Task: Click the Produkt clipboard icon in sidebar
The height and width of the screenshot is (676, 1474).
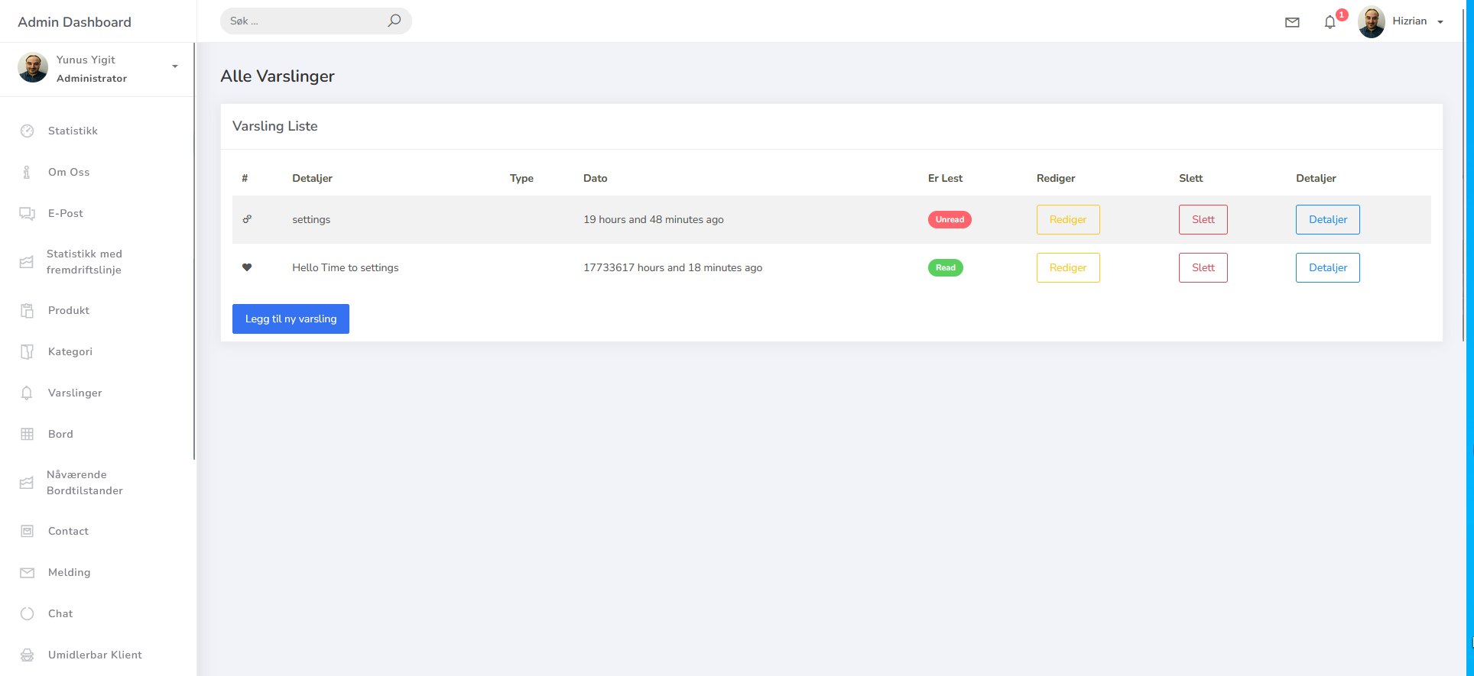Action: (27, 310)
